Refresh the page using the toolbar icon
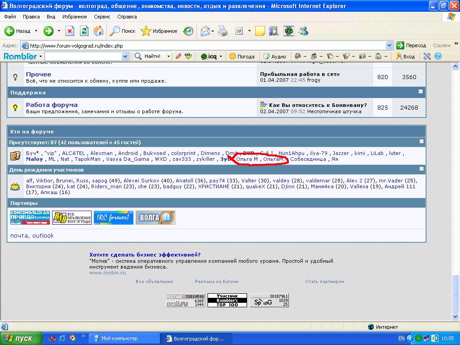Image resolution: width=460 pixels, height=345 pixels. coord(84,31)
